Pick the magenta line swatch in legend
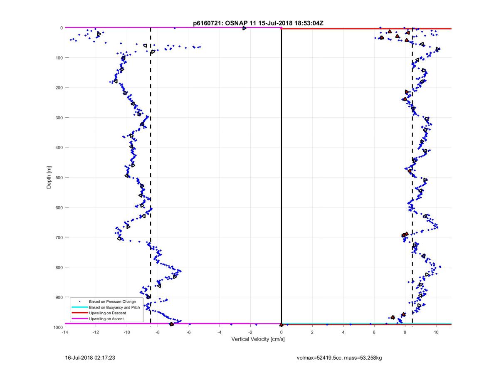The height and width of the screenshot is (368, 499). 79,319
